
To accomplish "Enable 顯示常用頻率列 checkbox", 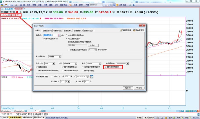I will coord(106,66).
